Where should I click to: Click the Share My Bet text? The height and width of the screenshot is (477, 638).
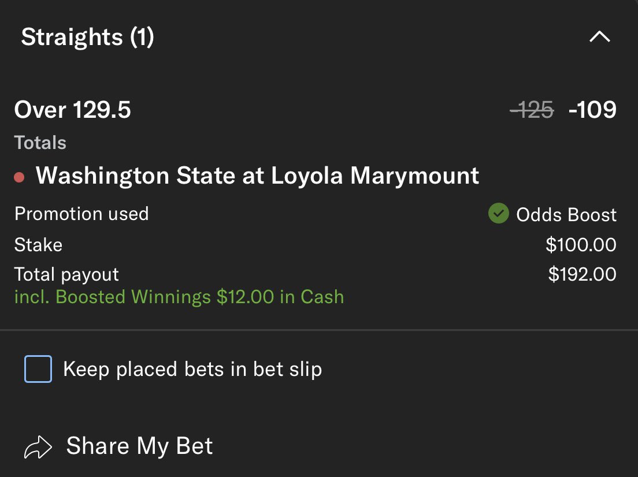(x=139, y=446)
